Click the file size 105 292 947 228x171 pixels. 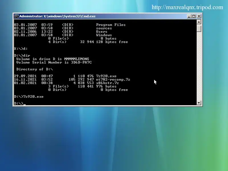pyautogui.click(x=81, y=80)
